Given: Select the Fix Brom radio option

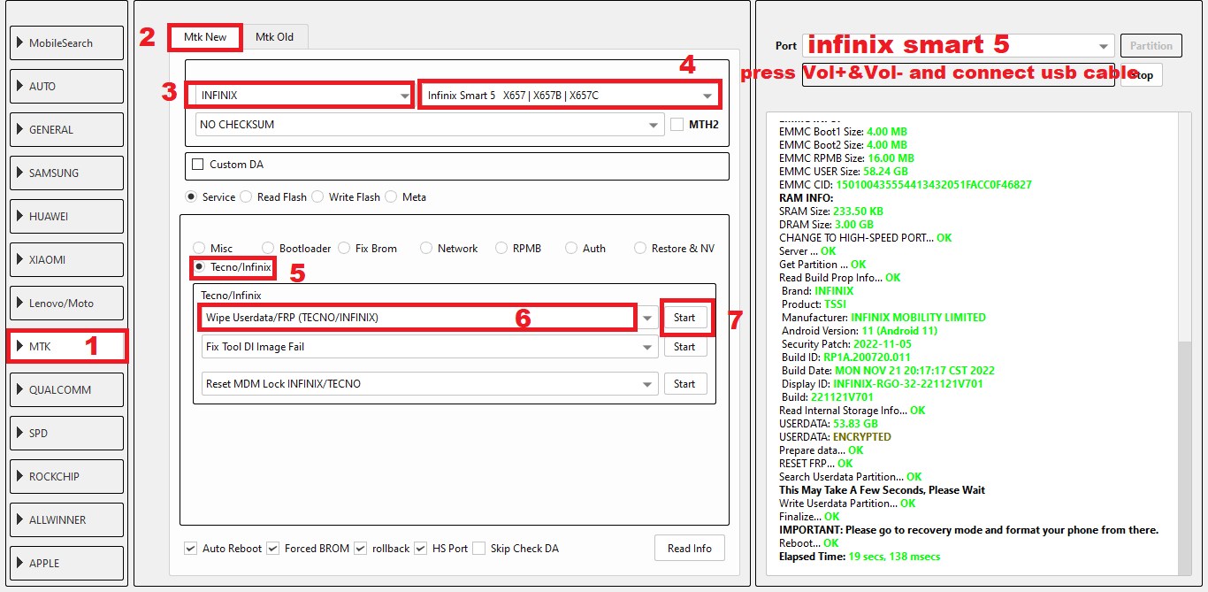Looking at the screenshot, I should tap(344, 249).
